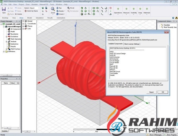
Task: Open the File menu
Action: 5,4
